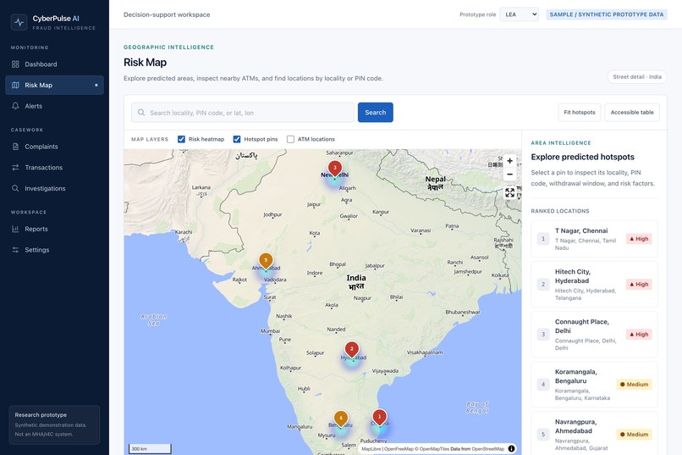Open the Complaints page
Image resolution: width=682 pixels, height=455 pixels.
tap(54, 147)
